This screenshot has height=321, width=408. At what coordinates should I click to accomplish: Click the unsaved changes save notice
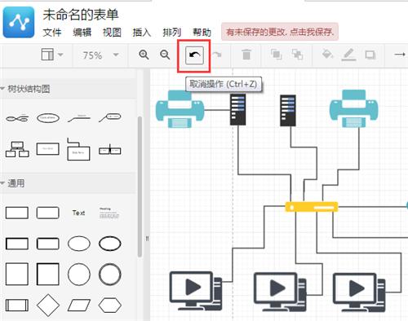click(x=280, y=32)
